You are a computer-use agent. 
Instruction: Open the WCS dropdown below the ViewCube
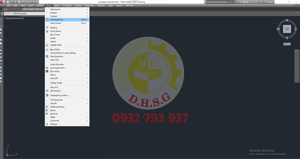[287, 44]
